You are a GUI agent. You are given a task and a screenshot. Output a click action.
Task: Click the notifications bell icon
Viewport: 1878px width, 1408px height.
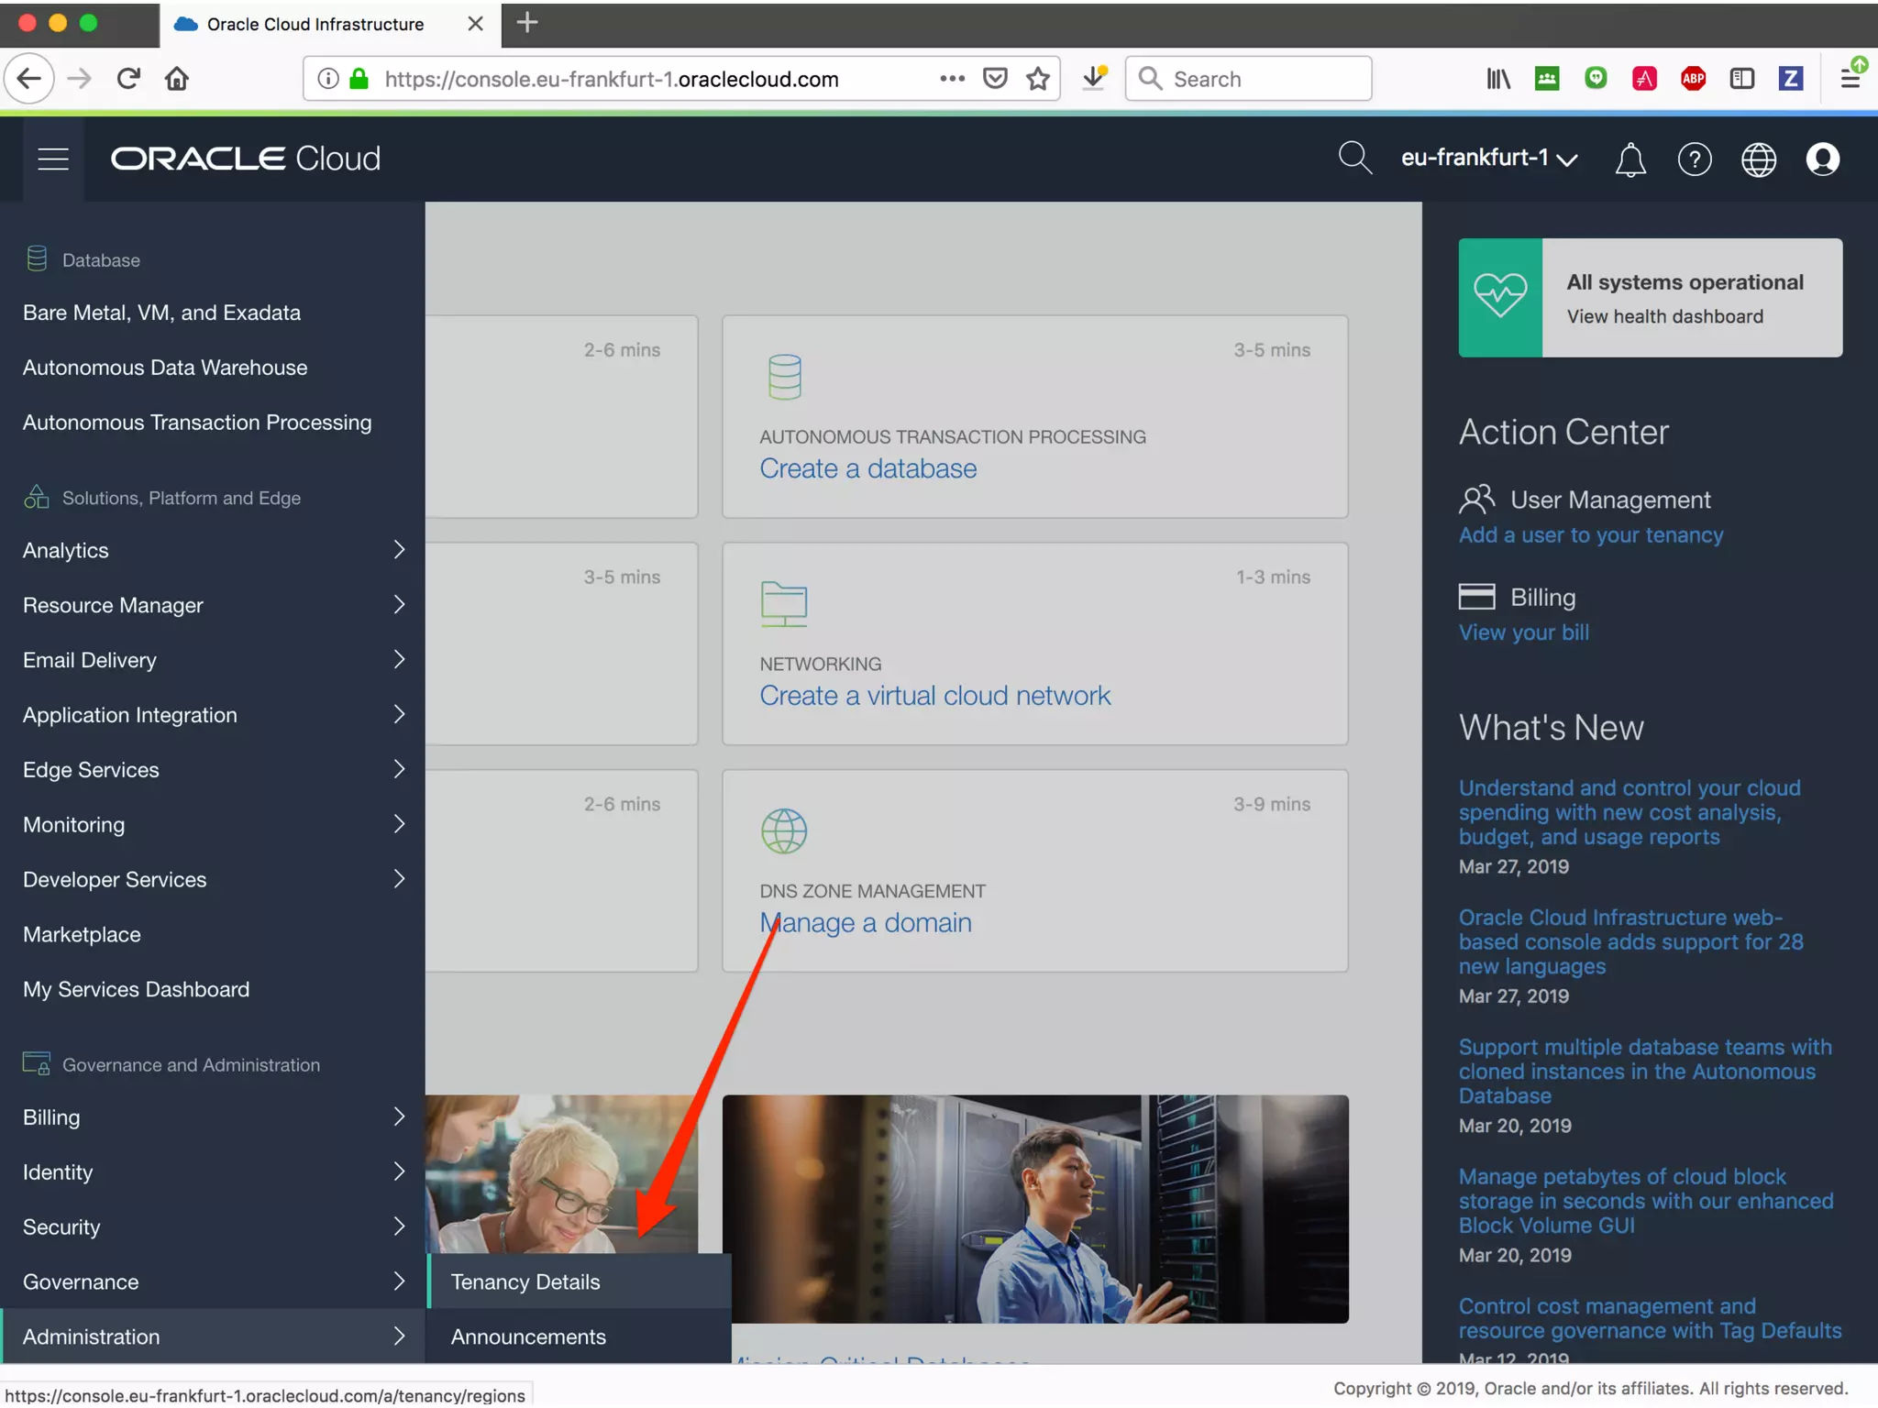pos(1629,159)
